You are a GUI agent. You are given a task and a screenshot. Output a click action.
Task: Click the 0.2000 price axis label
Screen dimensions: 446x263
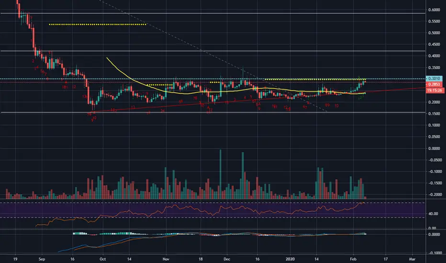[x=434, y=102]
